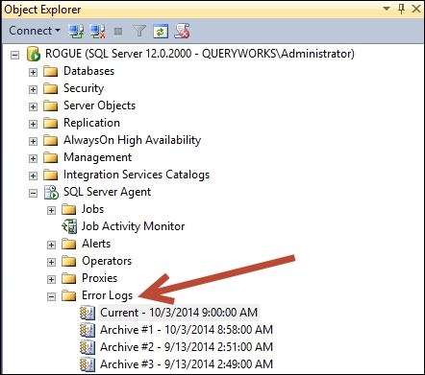Select the Databases tree item
Image resolution: width=425 pixels, height=375 pixels.
[88, 71]
